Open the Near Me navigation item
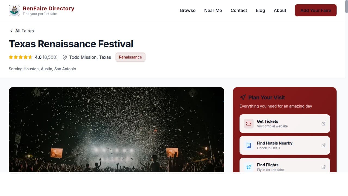The width and height of the screenshot is (348, 196). [x=213, y=10]
